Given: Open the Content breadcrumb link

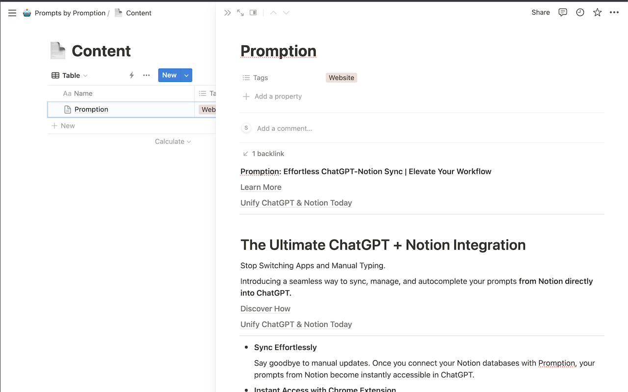Looking at the screenshot, I should click(x=139, y=13).
